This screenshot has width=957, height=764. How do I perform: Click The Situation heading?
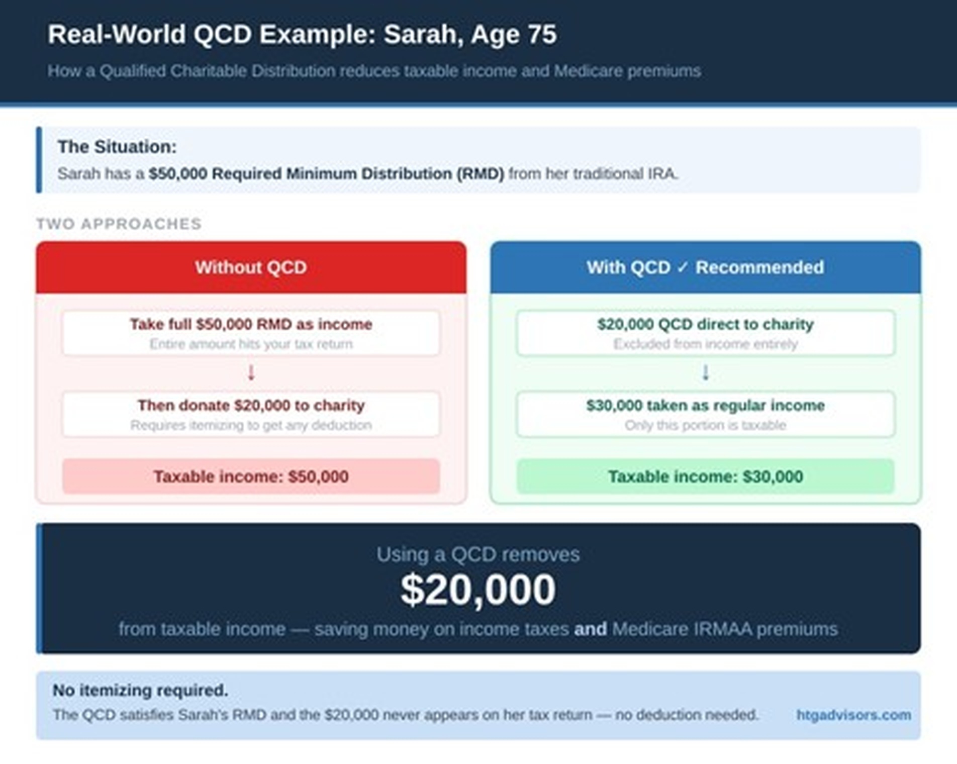[117, 147]
